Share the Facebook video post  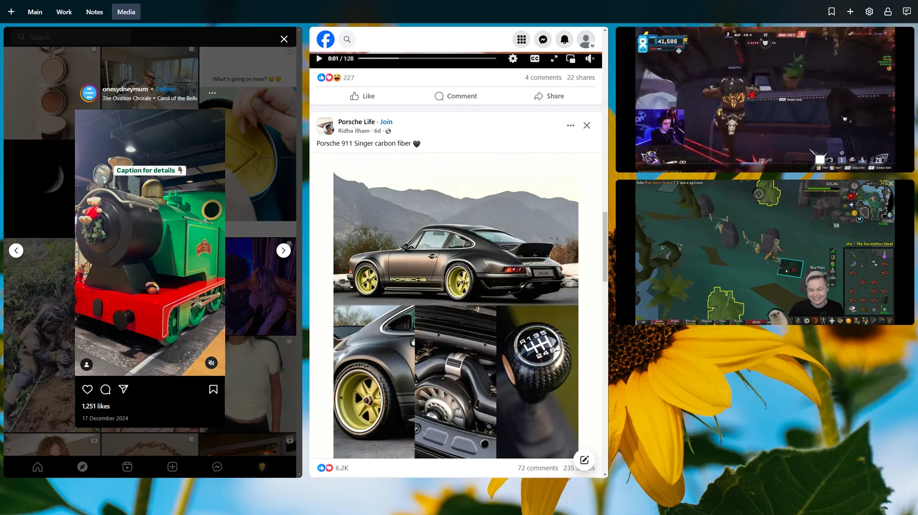click(549, 96)
